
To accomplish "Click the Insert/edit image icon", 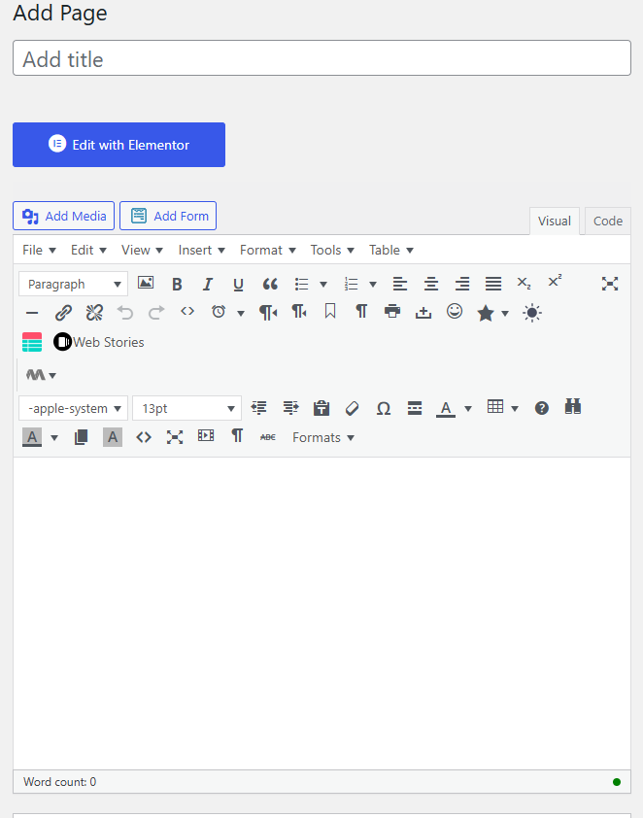I will coord(146,284).
